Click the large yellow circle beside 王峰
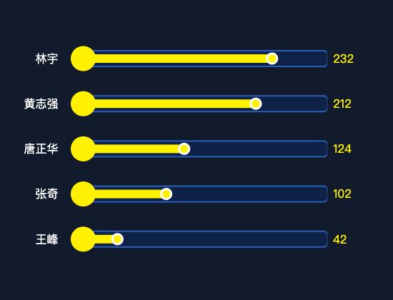The image size is (393, 300). click(x=83, y=239)
